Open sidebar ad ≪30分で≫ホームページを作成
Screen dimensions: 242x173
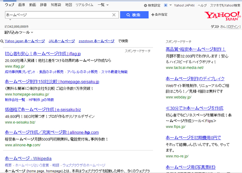[194, 108]
